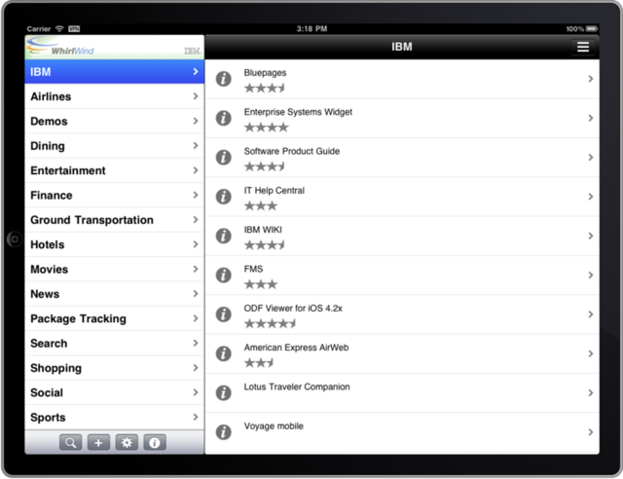The width and height of the screenshot is (623, 479).
Task: Open IBM WIKI title
Action: pos(263,230)
